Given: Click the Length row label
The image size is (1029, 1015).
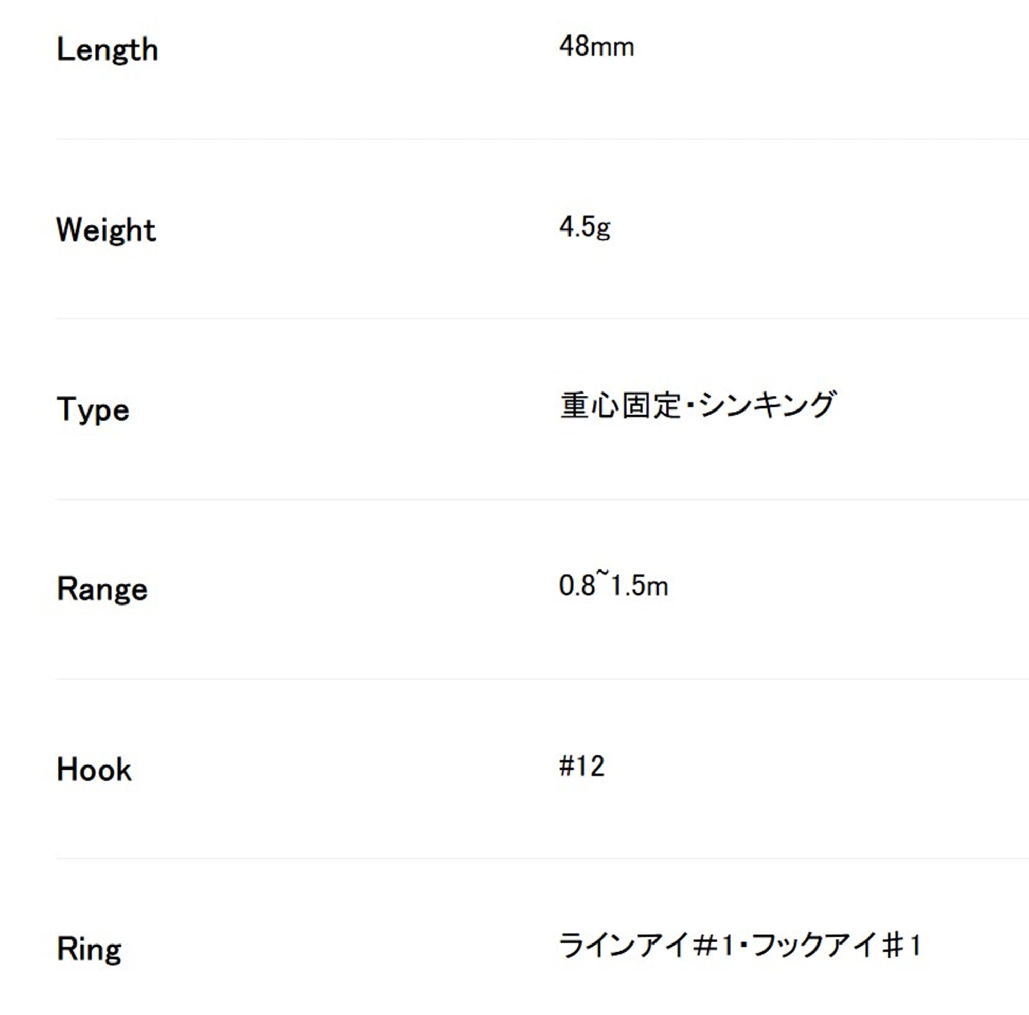Looking at the screenshot, I should (x=107, y=51).
